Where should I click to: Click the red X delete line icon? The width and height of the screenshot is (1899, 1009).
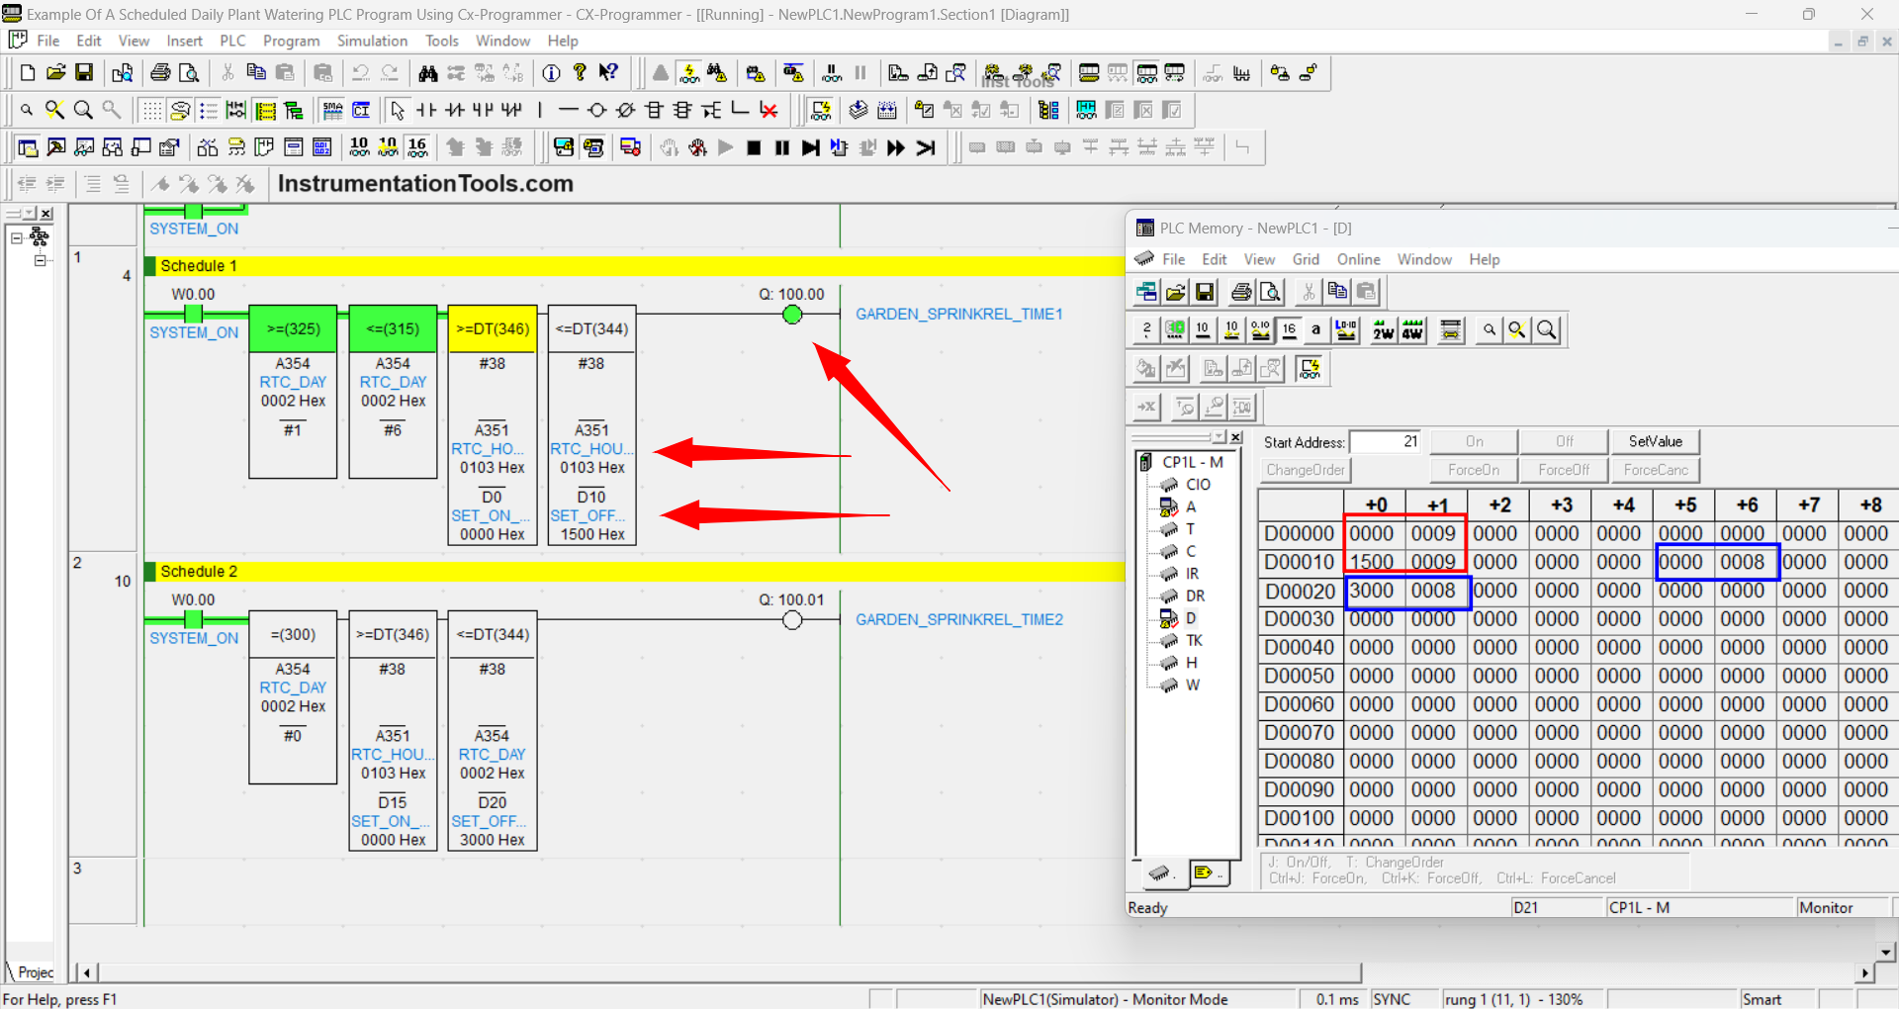769,110
